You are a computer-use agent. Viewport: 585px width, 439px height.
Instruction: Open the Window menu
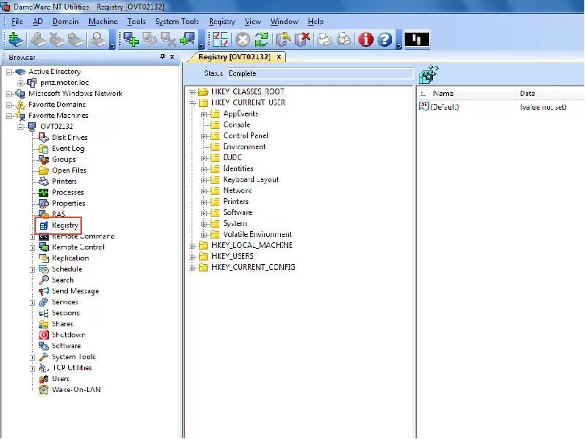pyautogui.click(x=284, y=22)
